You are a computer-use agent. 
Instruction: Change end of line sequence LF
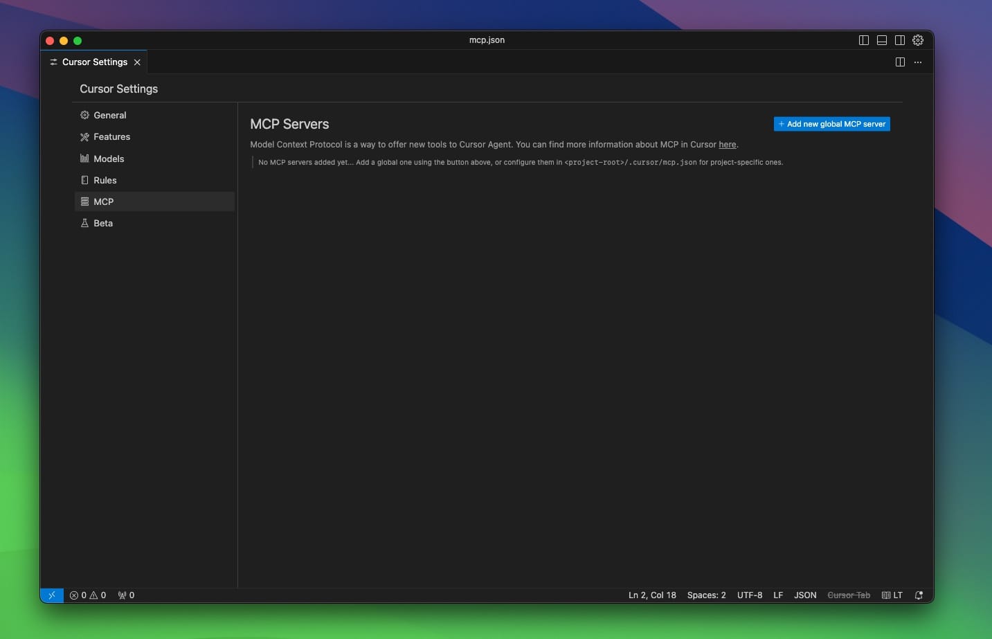click(778, 595)
